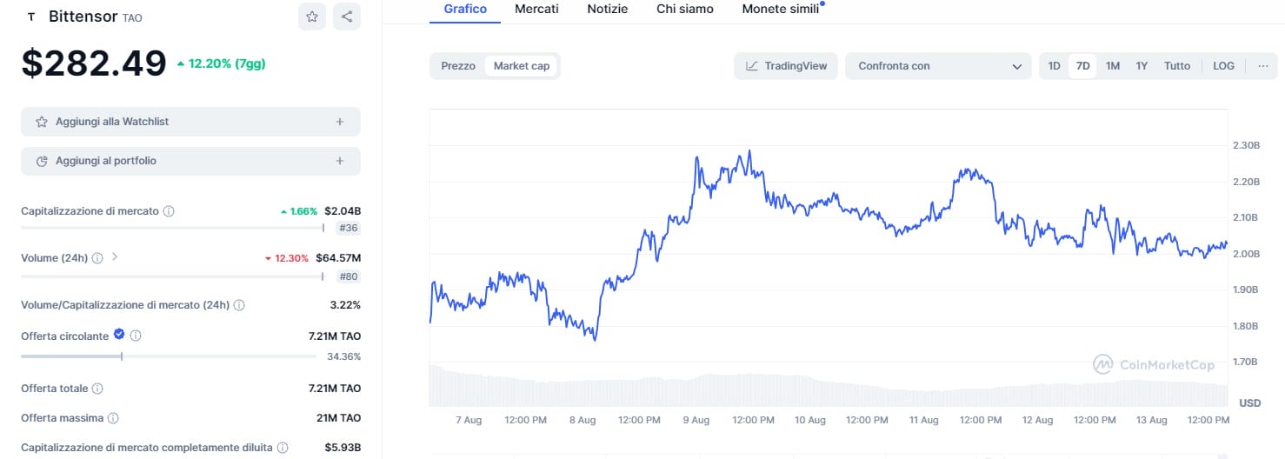Click the share icon beside the coin name

pos(347,17)
